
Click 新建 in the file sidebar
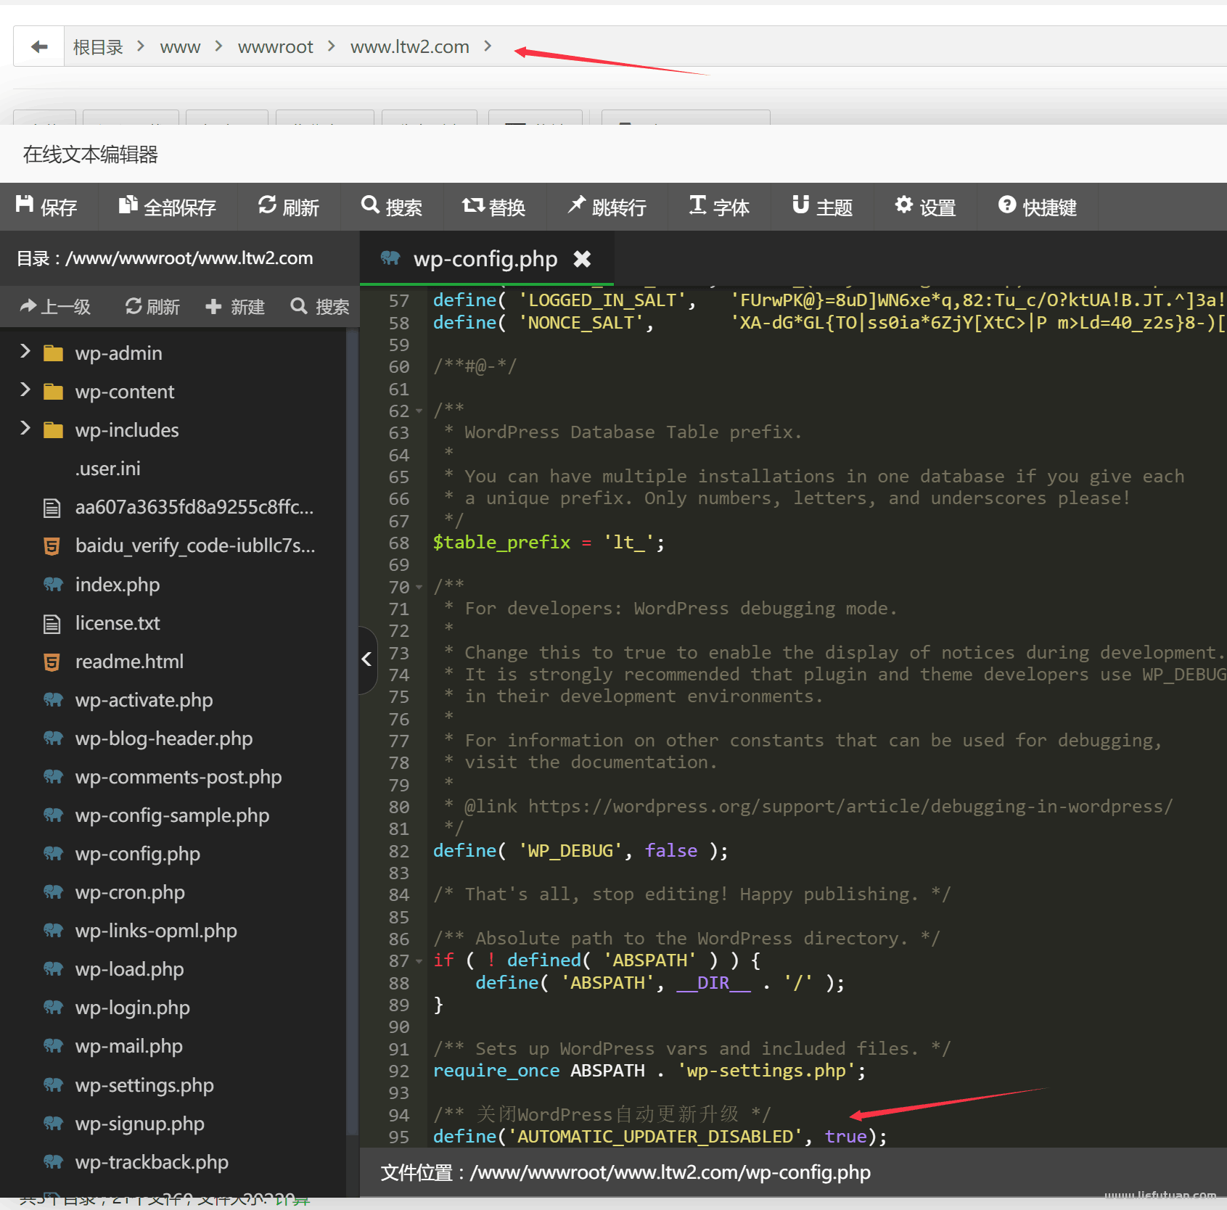point(235,307)
